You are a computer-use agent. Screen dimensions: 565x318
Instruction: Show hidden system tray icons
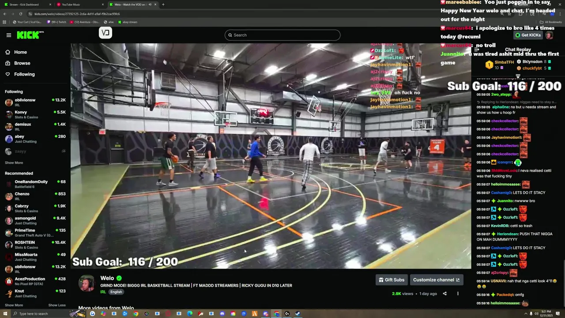[x=525, y=314]
